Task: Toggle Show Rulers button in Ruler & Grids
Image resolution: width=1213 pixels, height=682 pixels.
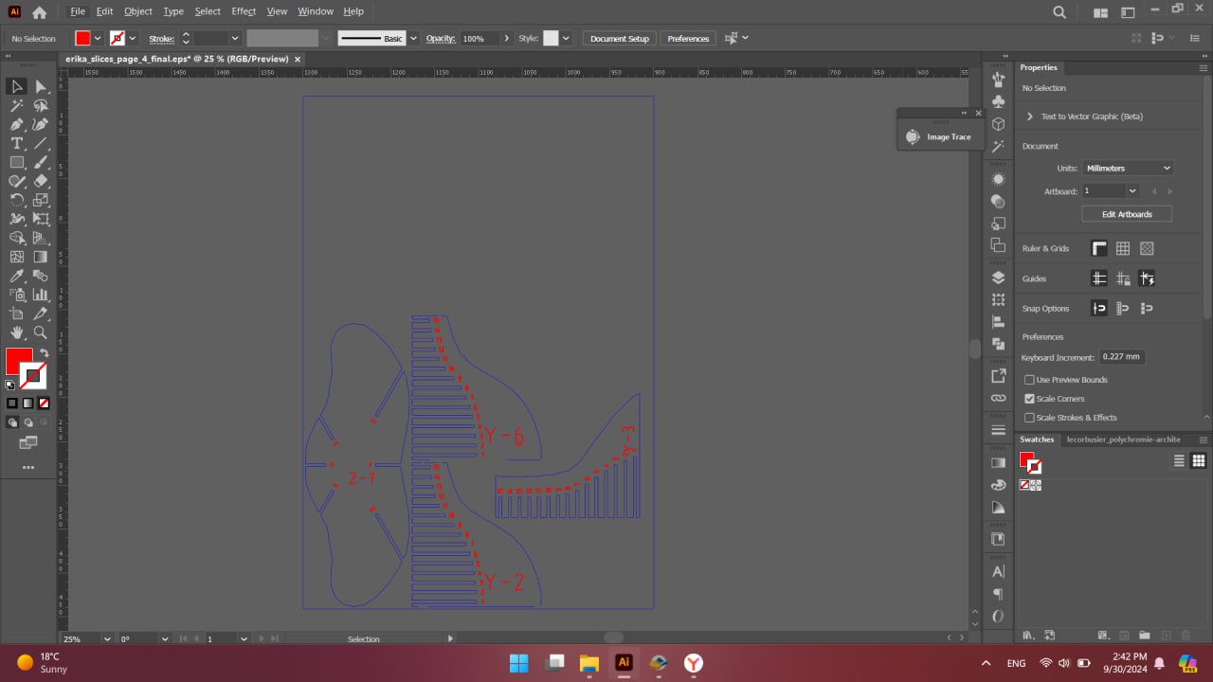Action: [1099, 248]
